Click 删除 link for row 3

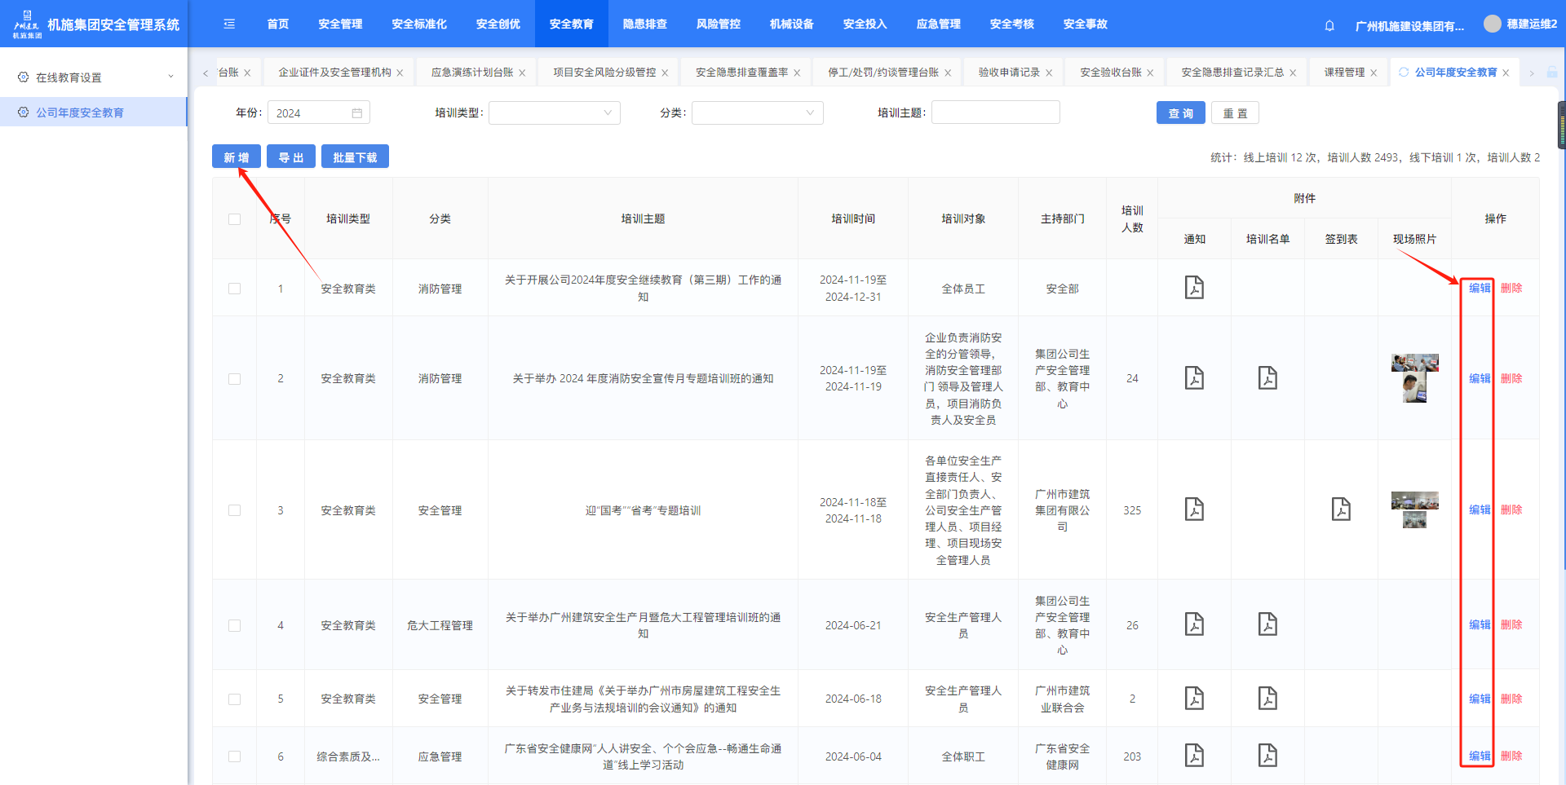[1511, 509]
